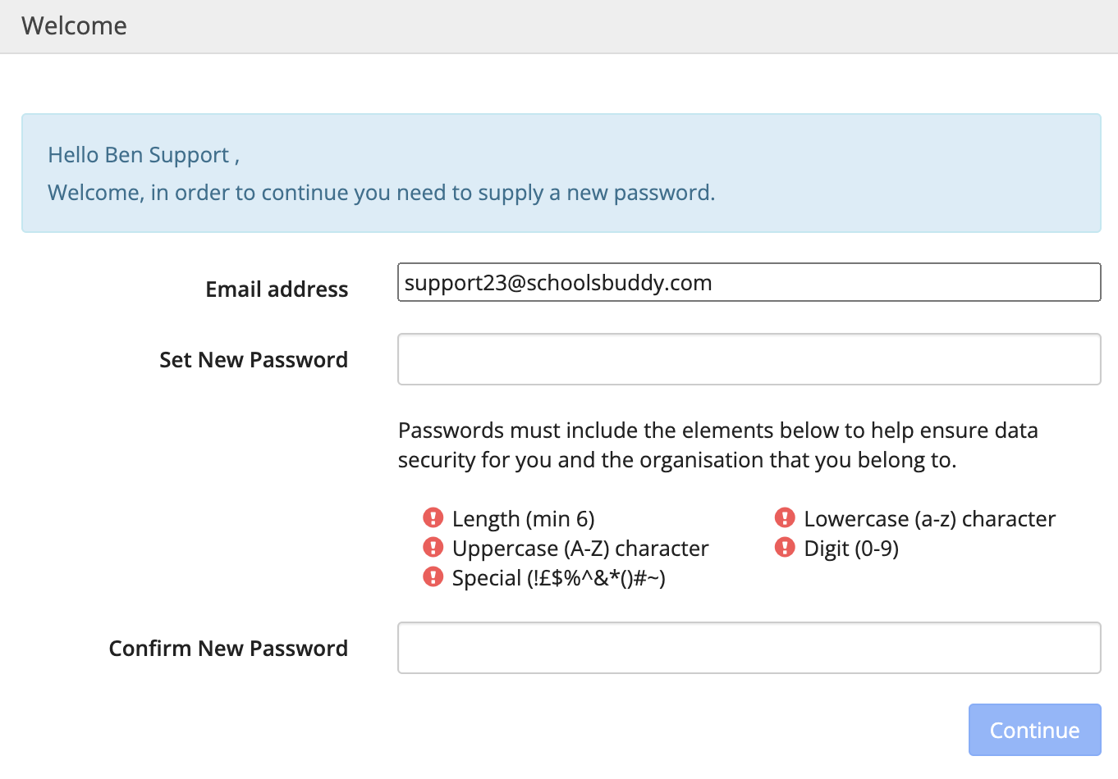Screen dimensions: 1118x779
Task: Click the Uppercase (A-Z) character requirement text
Action: click(x=580, y=549)
